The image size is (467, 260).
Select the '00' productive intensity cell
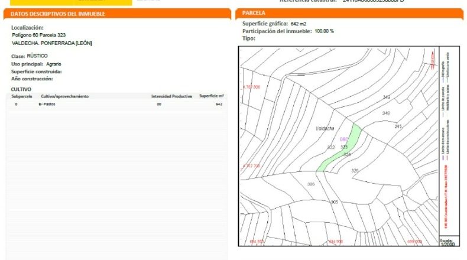(x=159, y=104)
